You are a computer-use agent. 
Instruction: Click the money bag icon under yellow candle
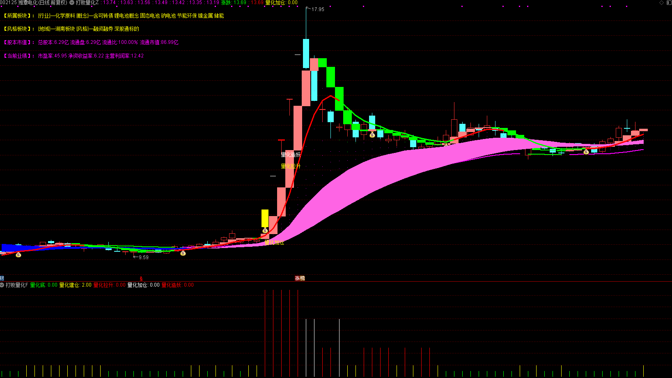point(265,230)
